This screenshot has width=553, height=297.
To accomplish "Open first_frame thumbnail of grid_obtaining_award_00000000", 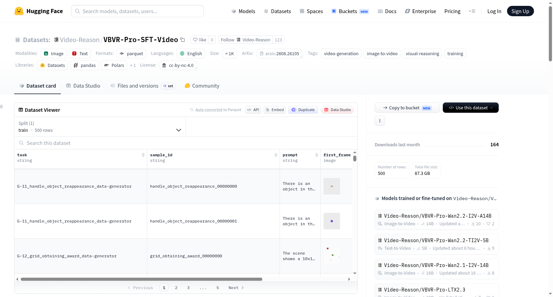I will pos(332,256).
